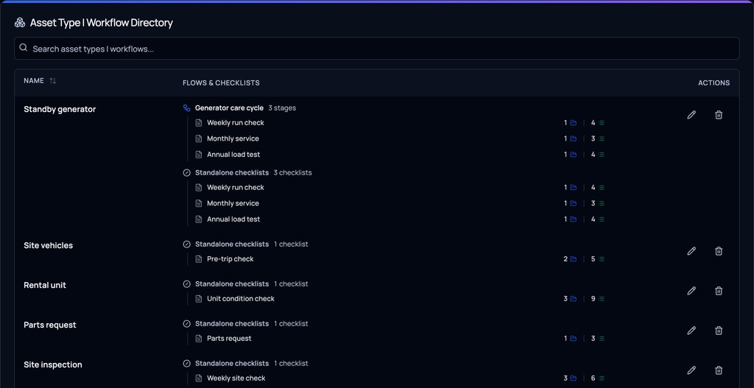754x388 pixels.
Task: Click the '3 checklists' count label
Action: (292, 172)
